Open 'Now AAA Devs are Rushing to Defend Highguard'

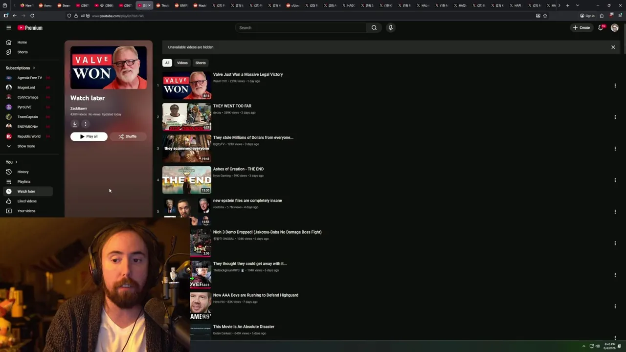[256, 295]
